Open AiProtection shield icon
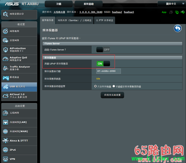 5,50
